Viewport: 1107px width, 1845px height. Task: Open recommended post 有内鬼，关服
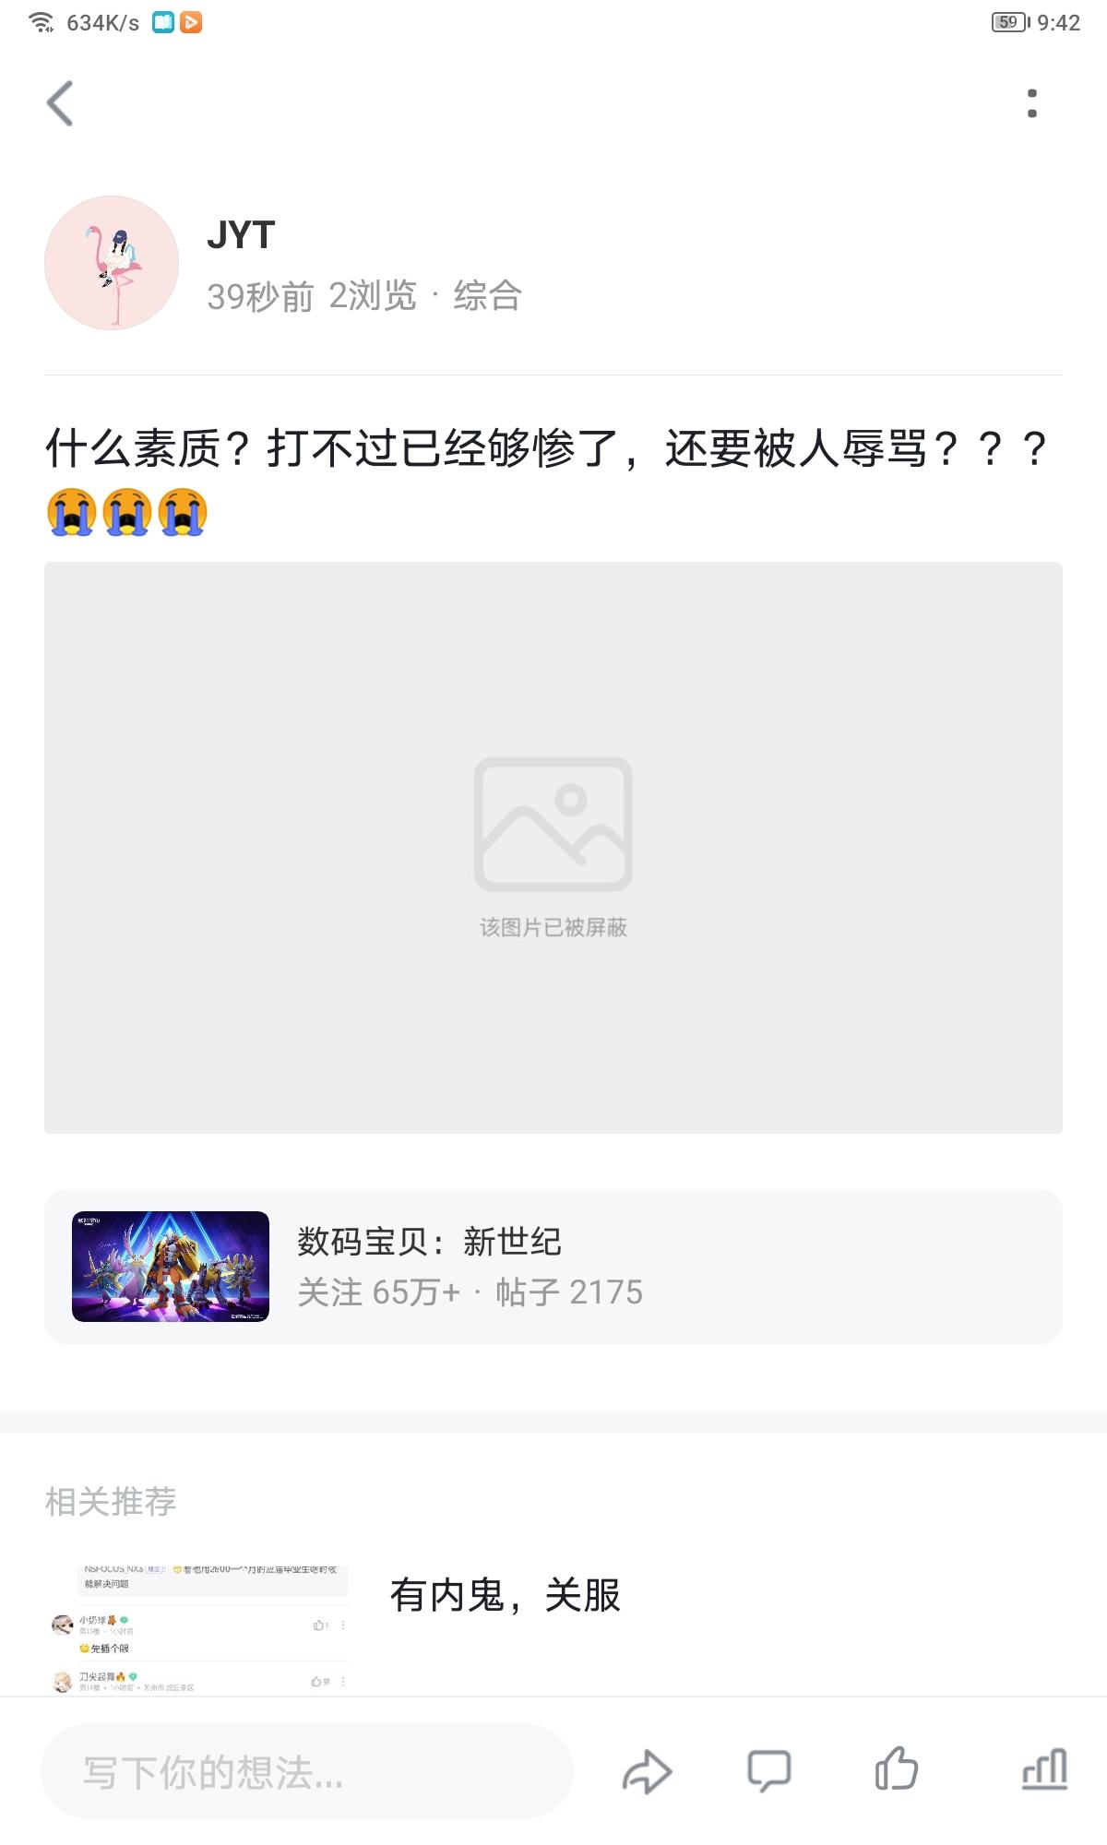point(506,1595)
